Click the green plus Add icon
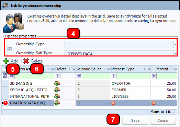Viewport: 180px width, 127px height. pyautogui.click(x=6, y=61)
